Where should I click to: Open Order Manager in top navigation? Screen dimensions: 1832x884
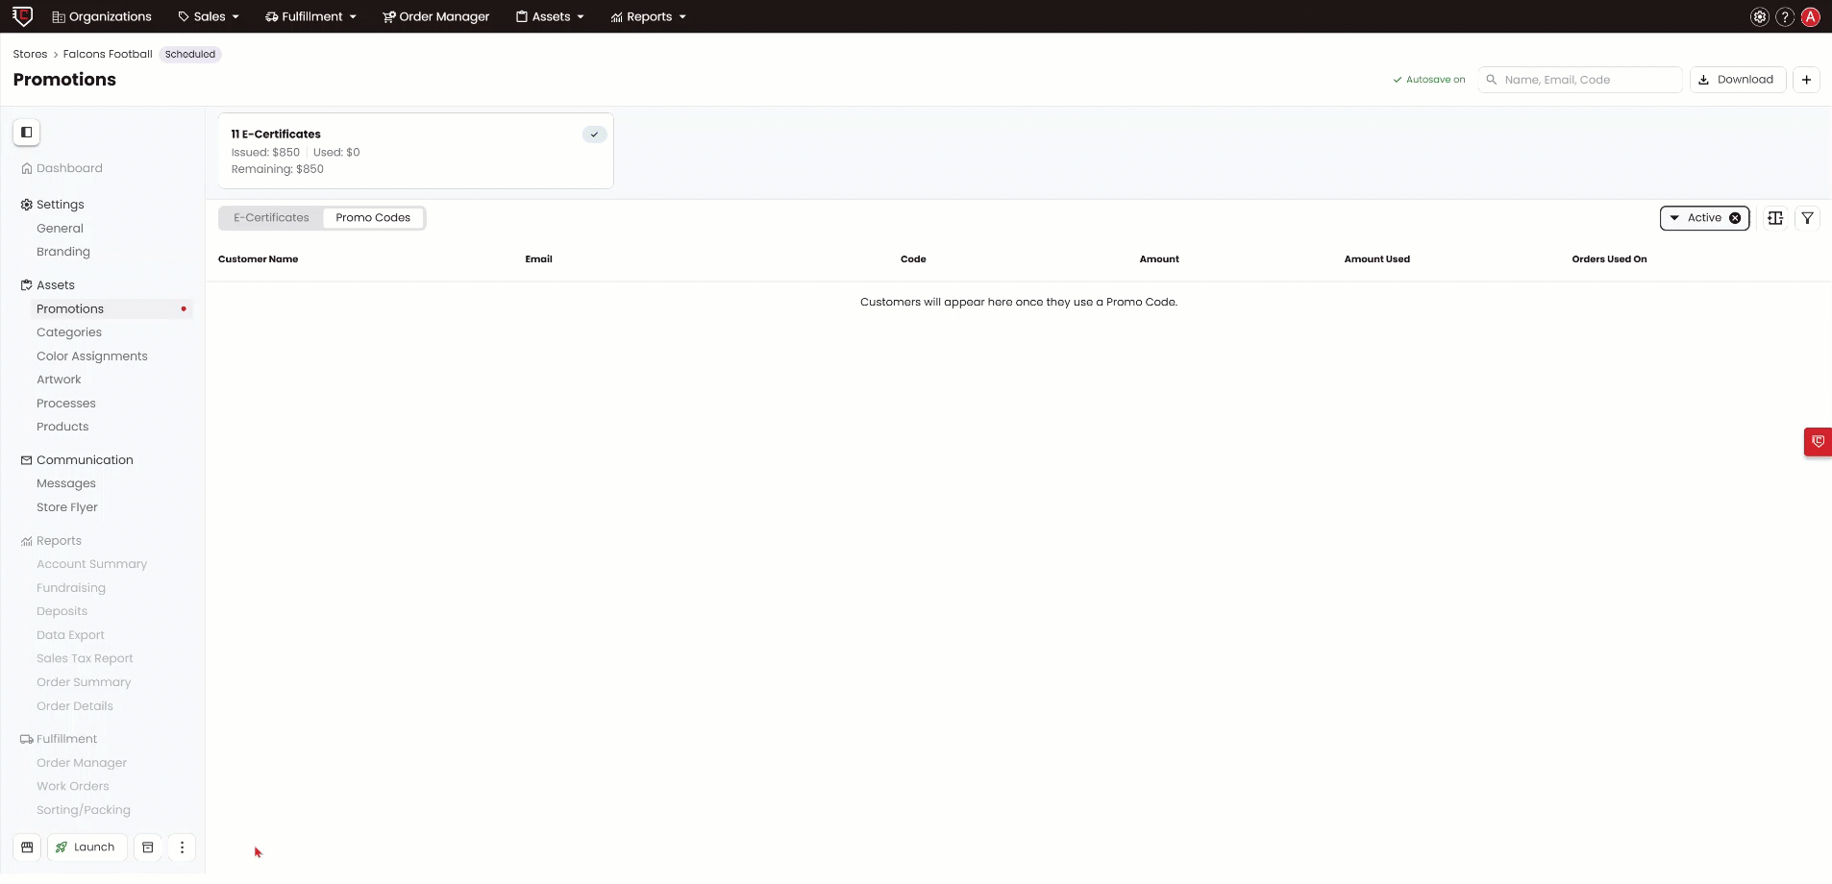436,16
